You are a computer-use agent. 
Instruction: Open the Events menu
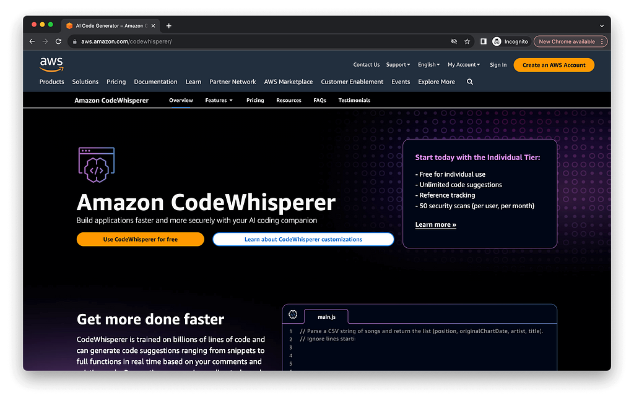[401, 82]
